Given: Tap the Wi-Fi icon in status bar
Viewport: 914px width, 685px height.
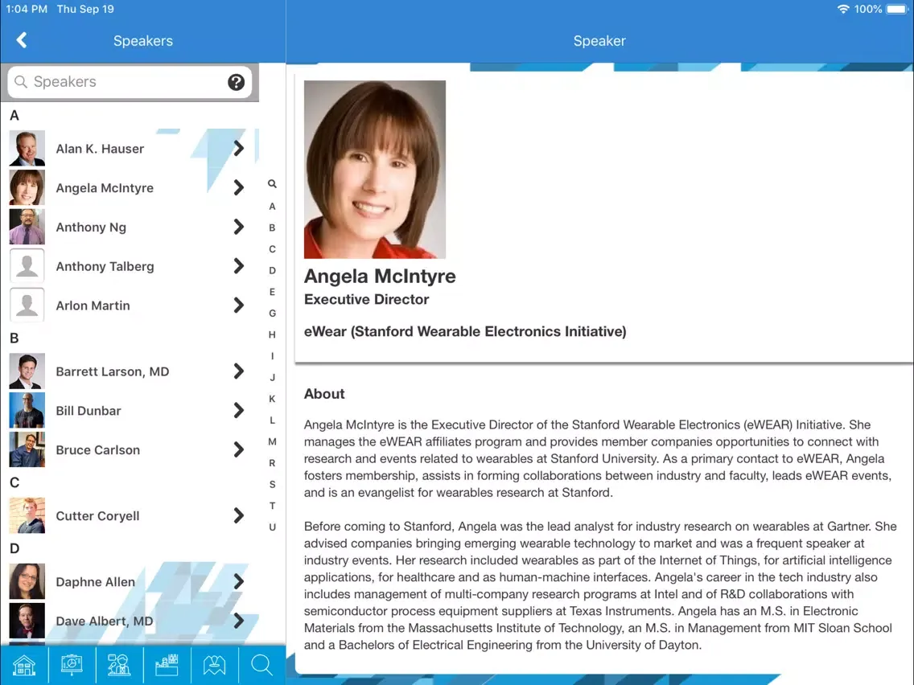Looking at the screenshot, I should (843, 10).
